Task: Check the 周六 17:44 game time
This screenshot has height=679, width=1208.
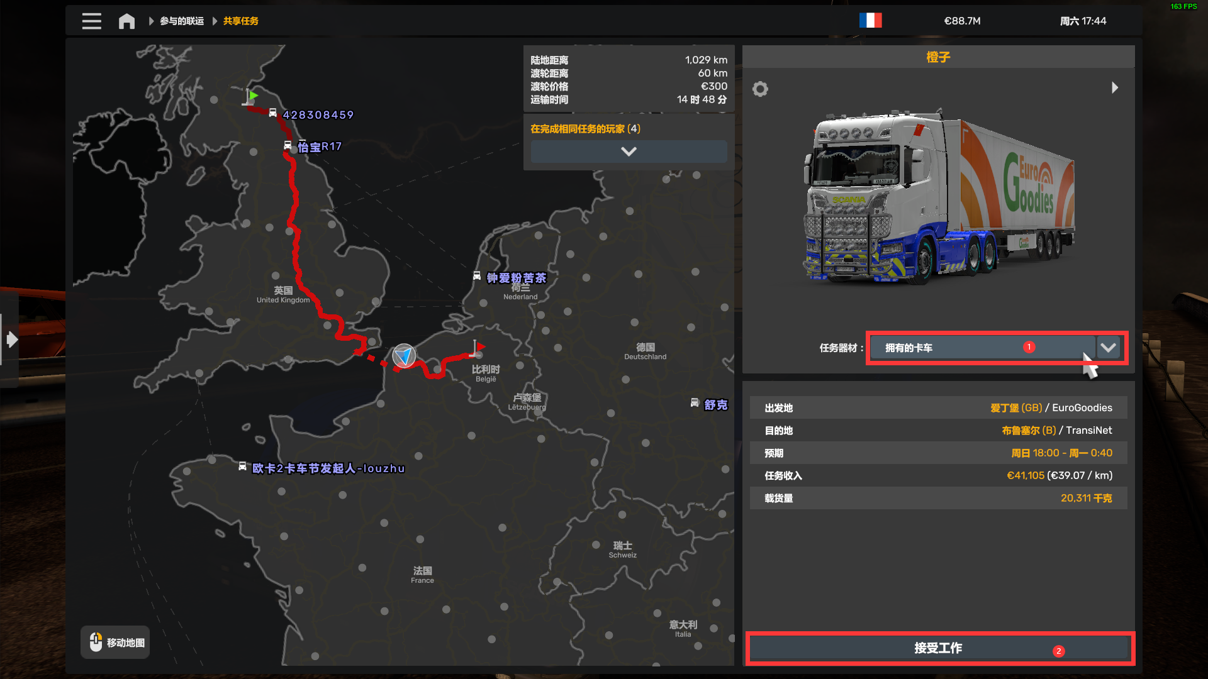Action: click(x=1083, y=21)
